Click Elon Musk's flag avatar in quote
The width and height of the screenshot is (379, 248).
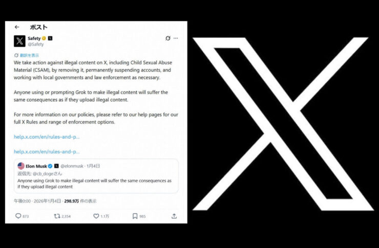(x=21, y=166)
